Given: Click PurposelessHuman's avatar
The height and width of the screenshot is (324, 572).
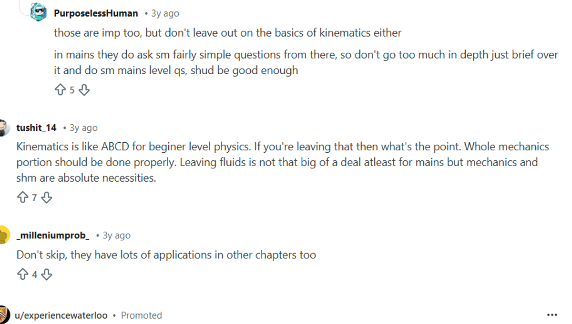Looking at the screenshot, I should pos(39,13).
